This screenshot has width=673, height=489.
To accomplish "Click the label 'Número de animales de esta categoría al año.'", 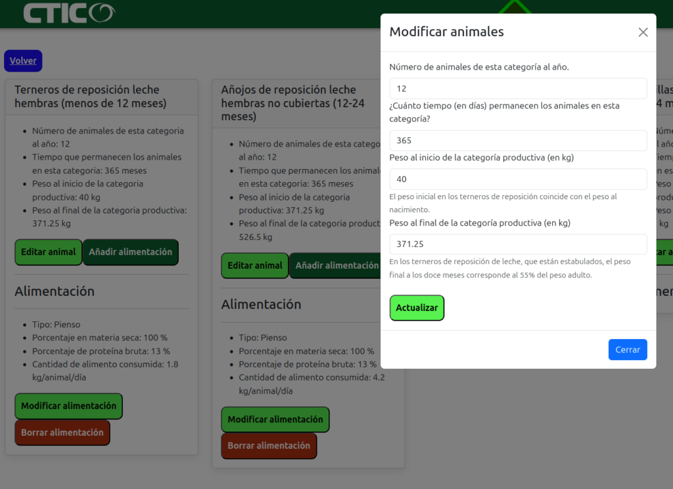I will [479, 67].
